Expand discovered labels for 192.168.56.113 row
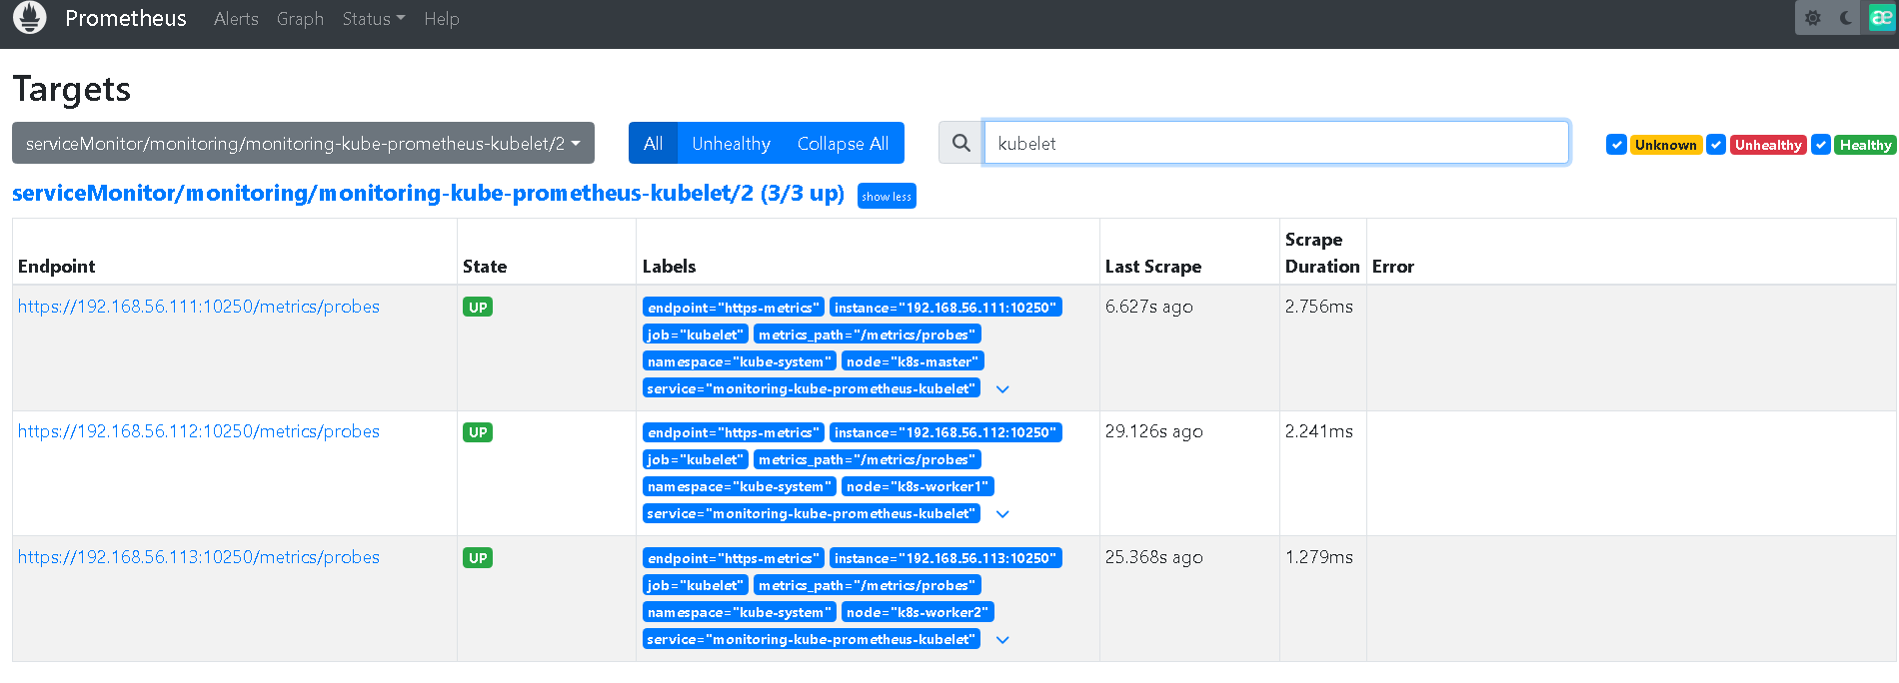This screenshot has width=1899, height=683. coord(1002,640)
